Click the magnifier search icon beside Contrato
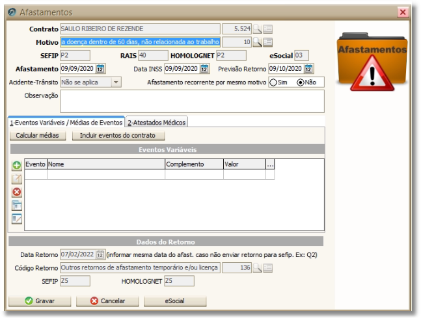Screen dimensions: 421x320 tap(257, 29)
